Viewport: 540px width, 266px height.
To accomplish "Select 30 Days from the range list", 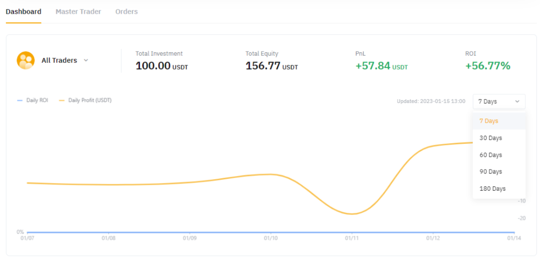I will coord(490,138).
